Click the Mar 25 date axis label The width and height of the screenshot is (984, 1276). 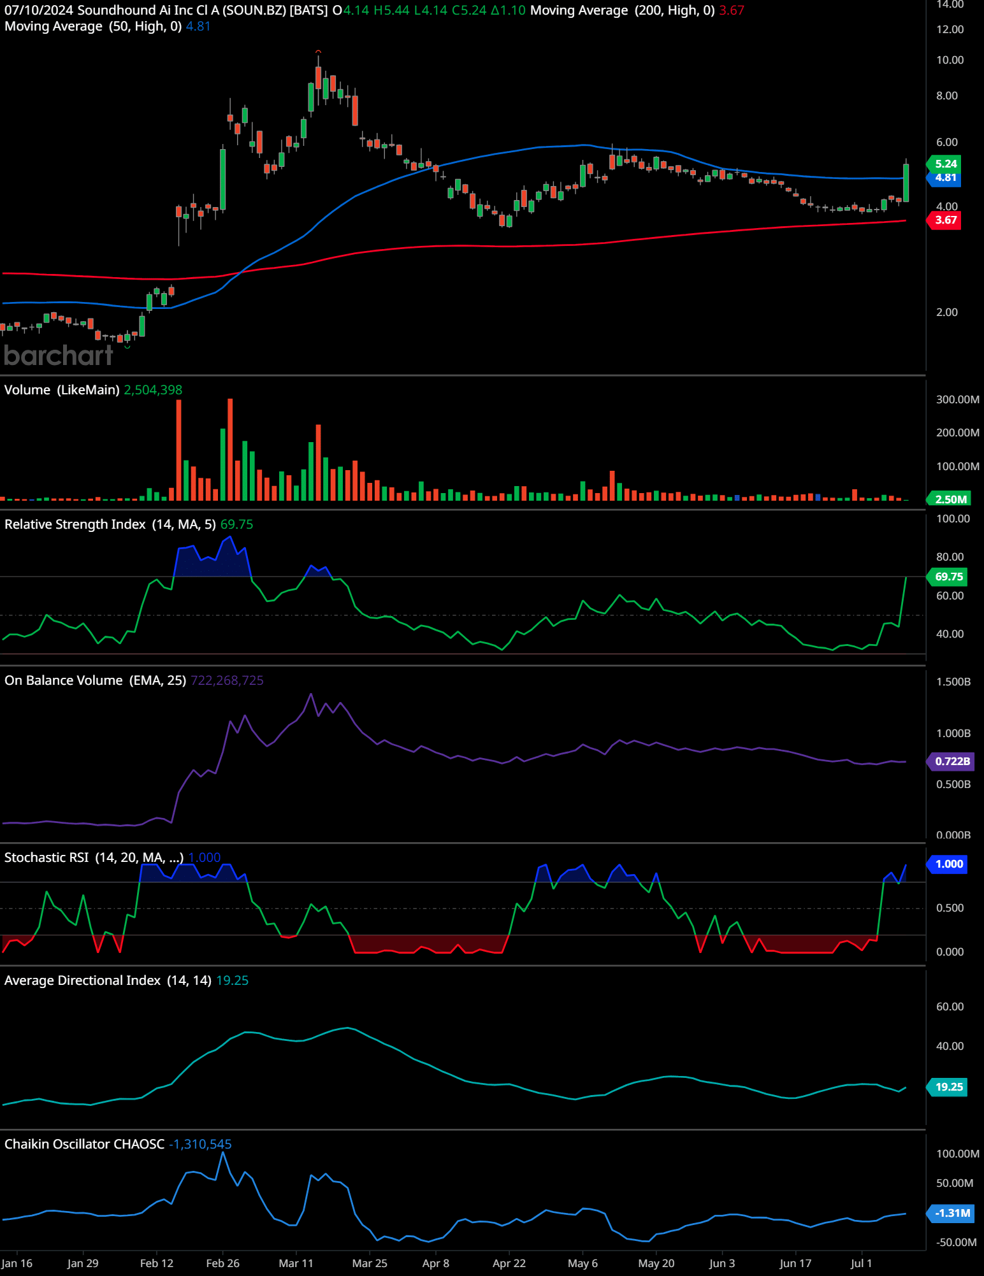tap(370, 1263)
